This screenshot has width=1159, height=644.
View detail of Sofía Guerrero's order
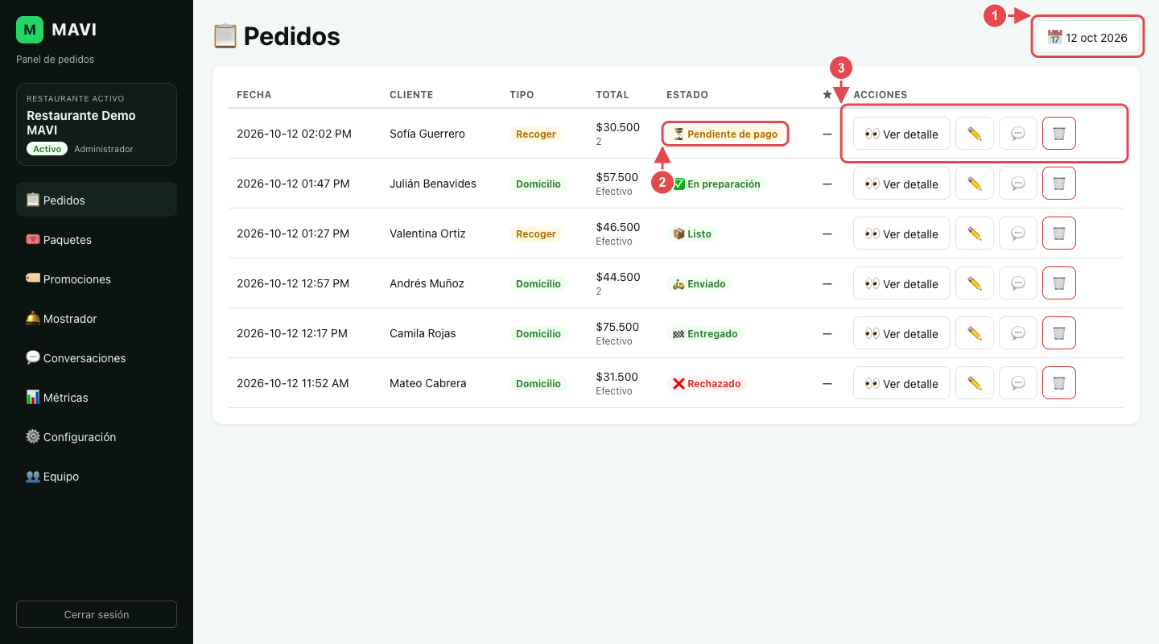tap(901, 134)
